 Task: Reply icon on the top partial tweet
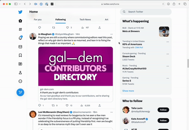[40, 28]
